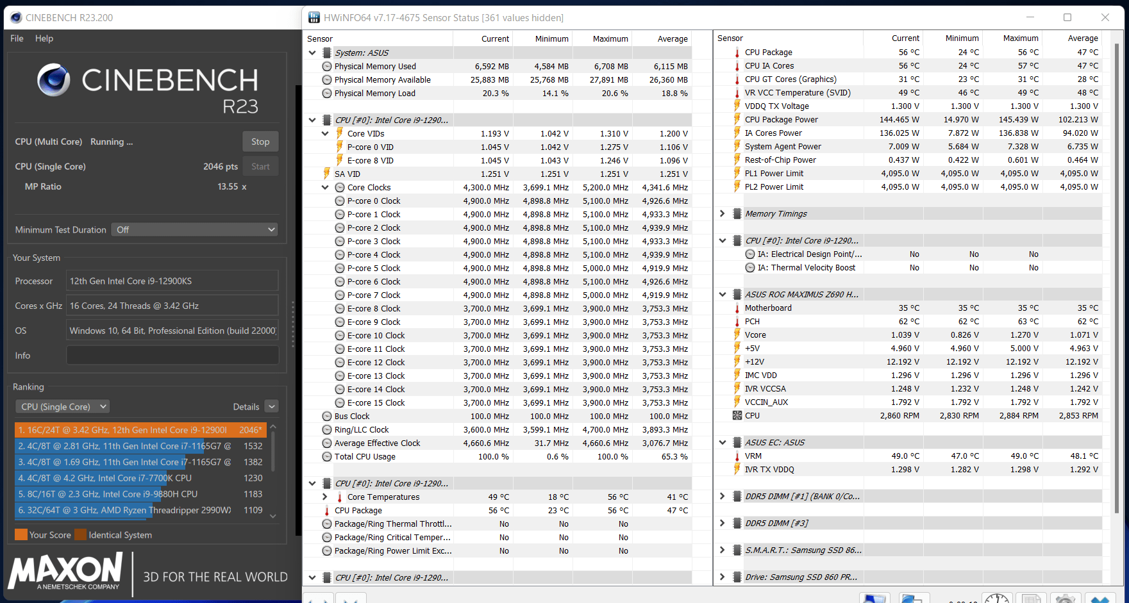
Task: Click the clock icon beside Physical Memory Used
Action: click(327, 67)
